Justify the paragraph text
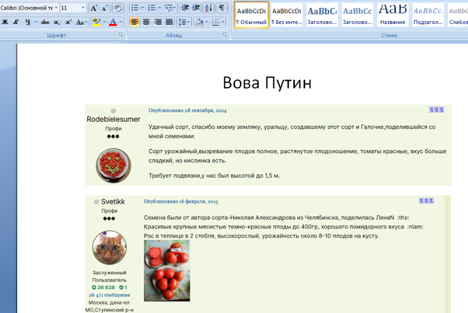Viewport: 468px width, 313px height. coord(169,22)
